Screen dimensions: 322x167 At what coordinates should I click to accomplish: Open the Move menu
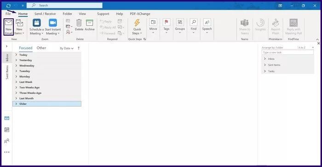click(153, 26)
